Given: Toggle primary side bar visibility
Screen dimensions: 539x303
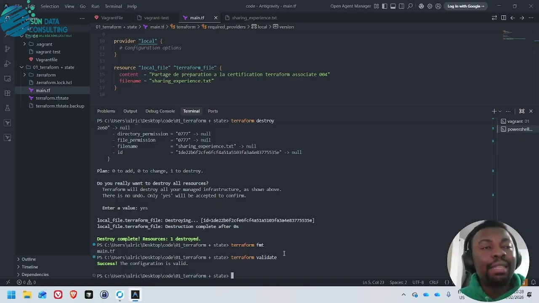Looking at the screenshot, I should click(384, 6).
